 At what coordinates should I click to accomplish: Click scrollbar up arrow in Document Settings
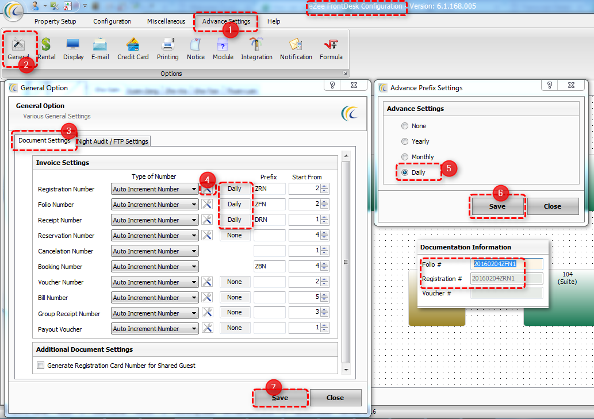[346, 156]
